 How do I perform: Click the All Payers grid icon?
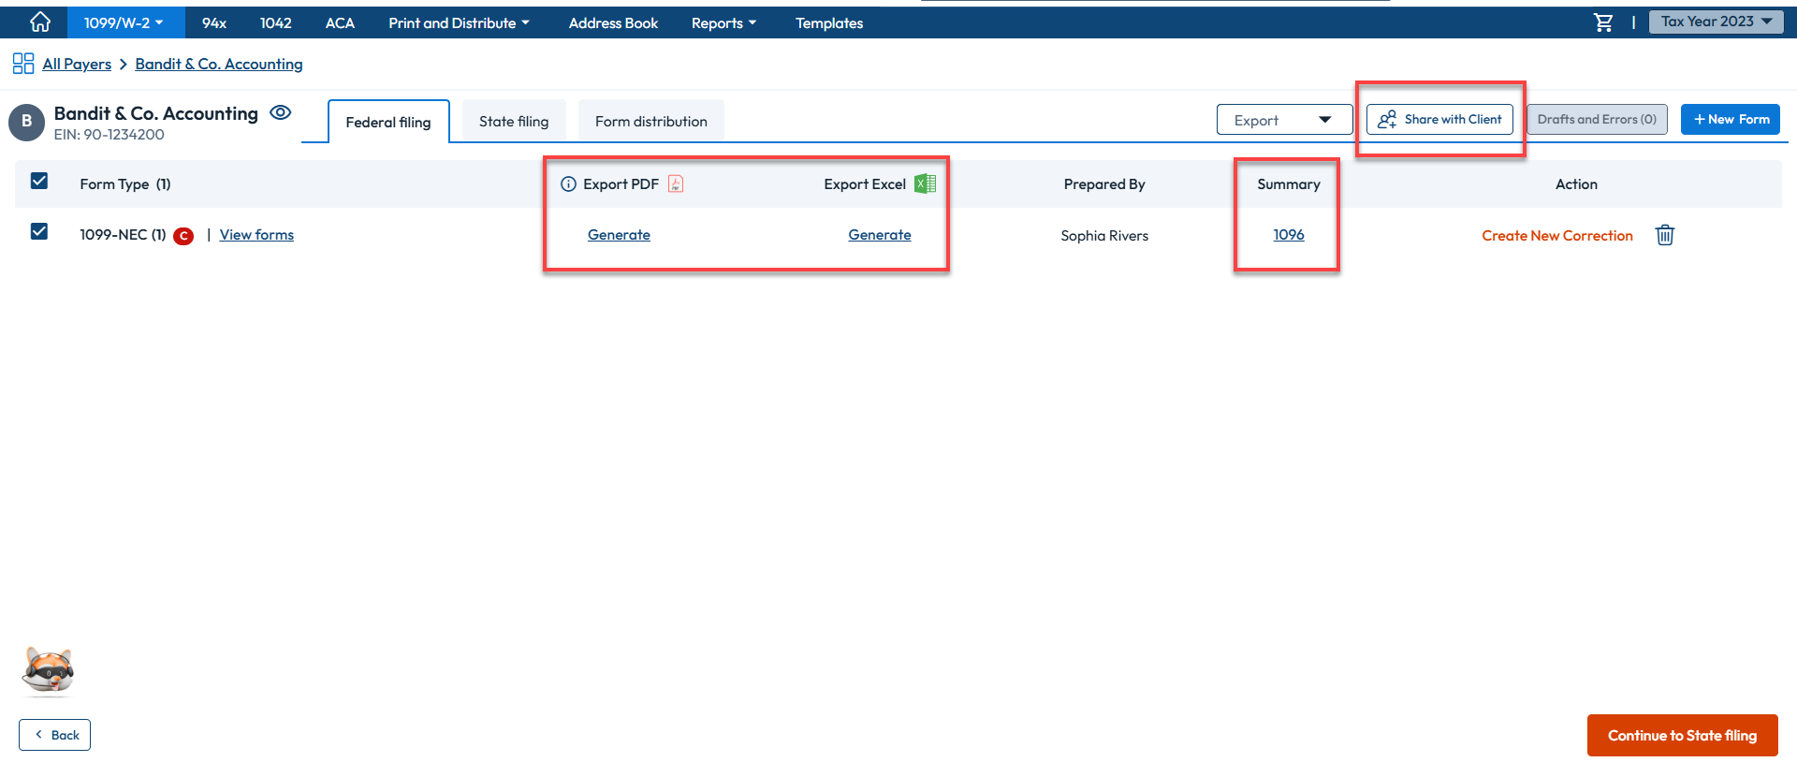[23, 64]
